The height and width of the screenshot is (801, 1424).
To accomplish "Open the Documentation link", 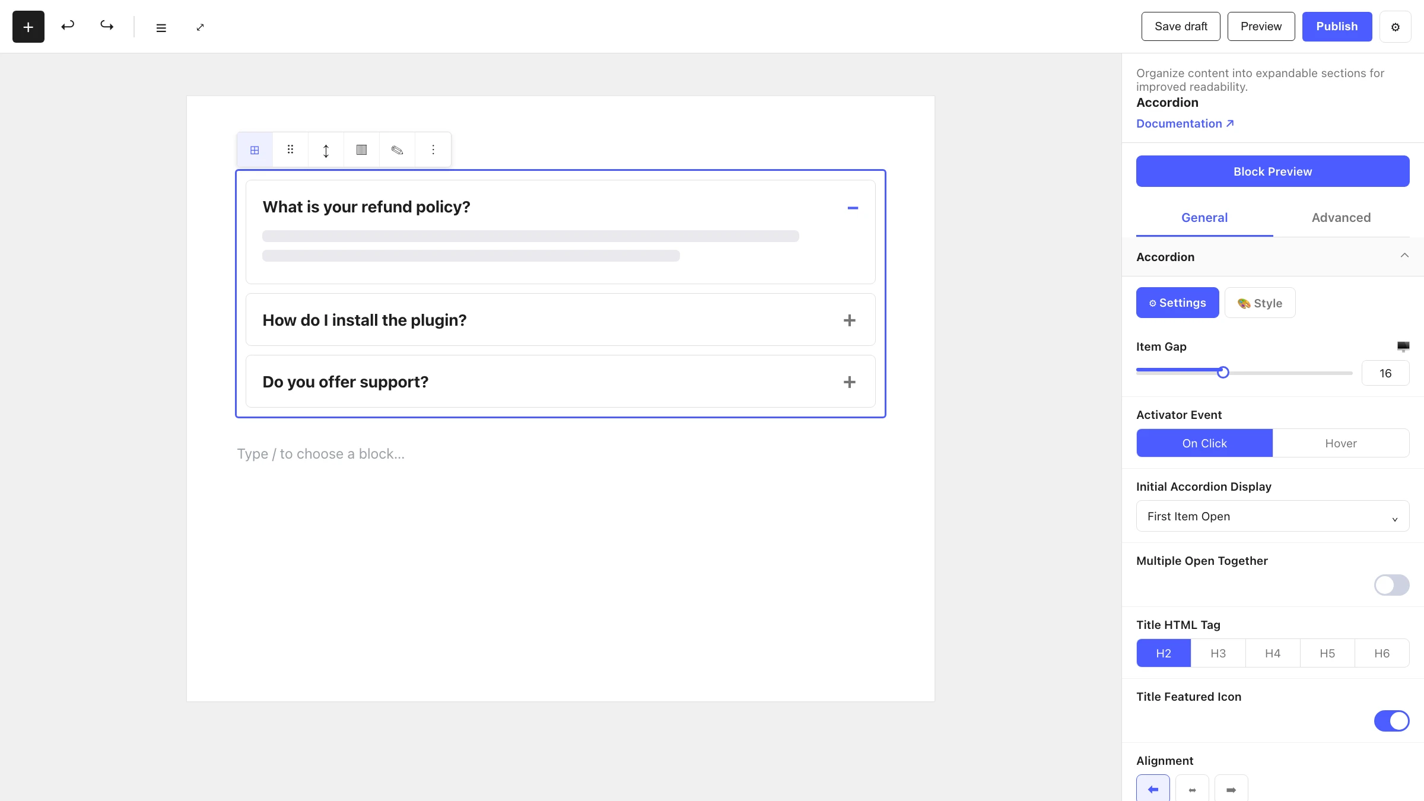I will (x=1185, y=123).
